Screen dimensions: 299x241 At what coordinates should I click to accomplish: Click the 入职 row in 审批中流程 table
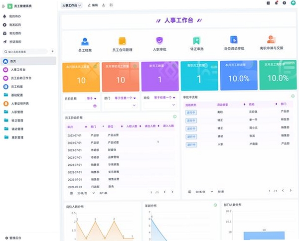tap(238, 144)
